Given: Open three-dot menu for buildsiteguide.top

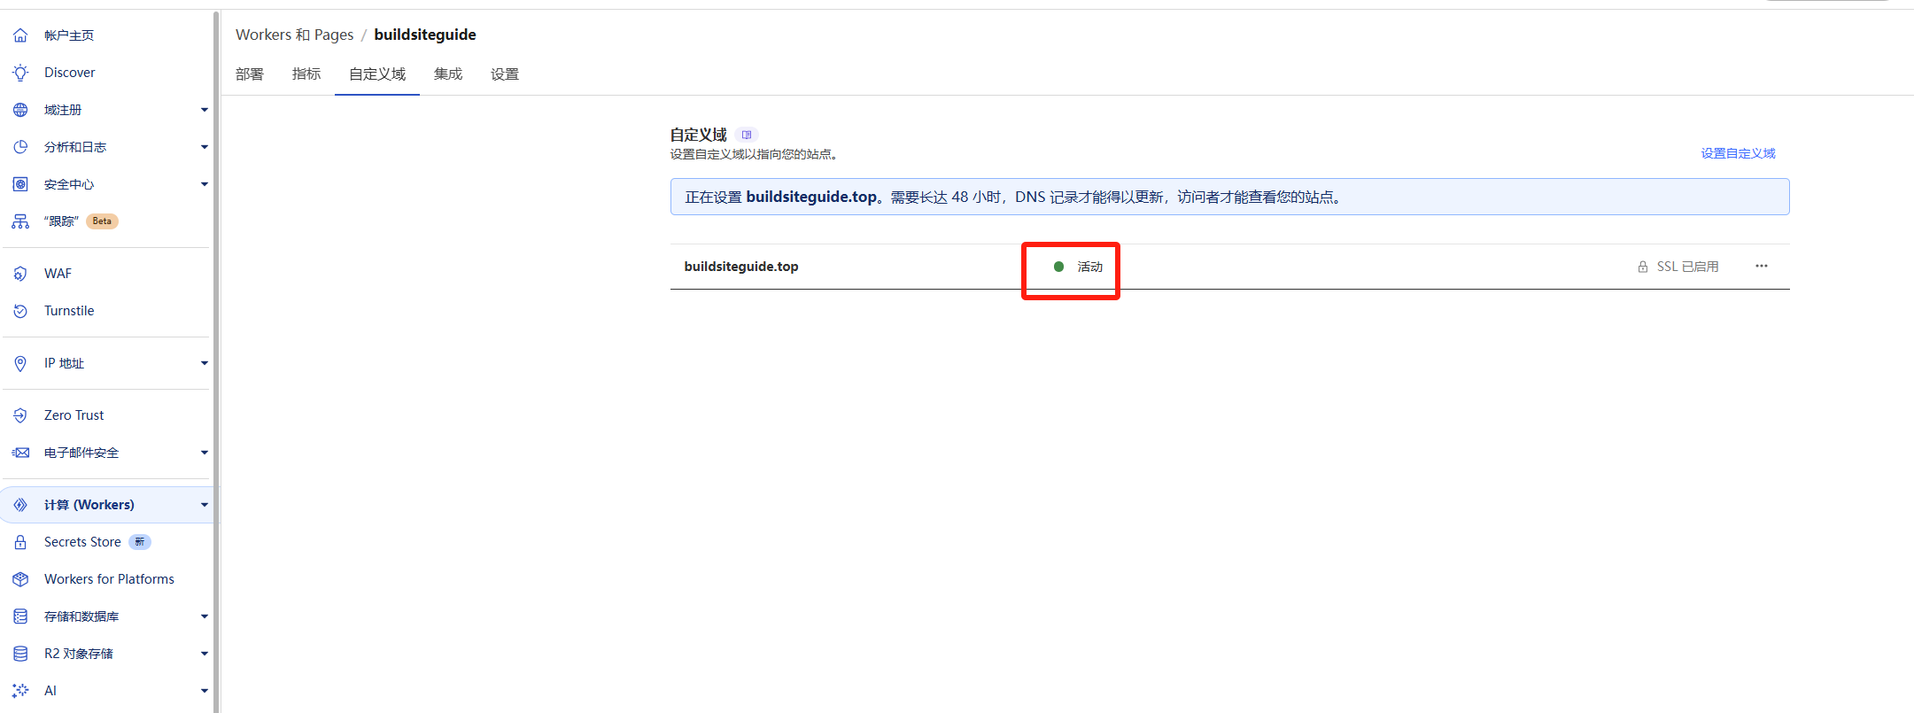Looking at the screenshot, I should (1761, 267).
